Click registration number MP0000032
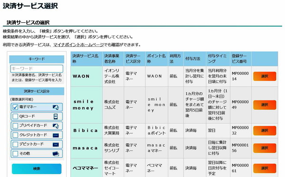Viewport: 285px width, 177px height. 241,131
